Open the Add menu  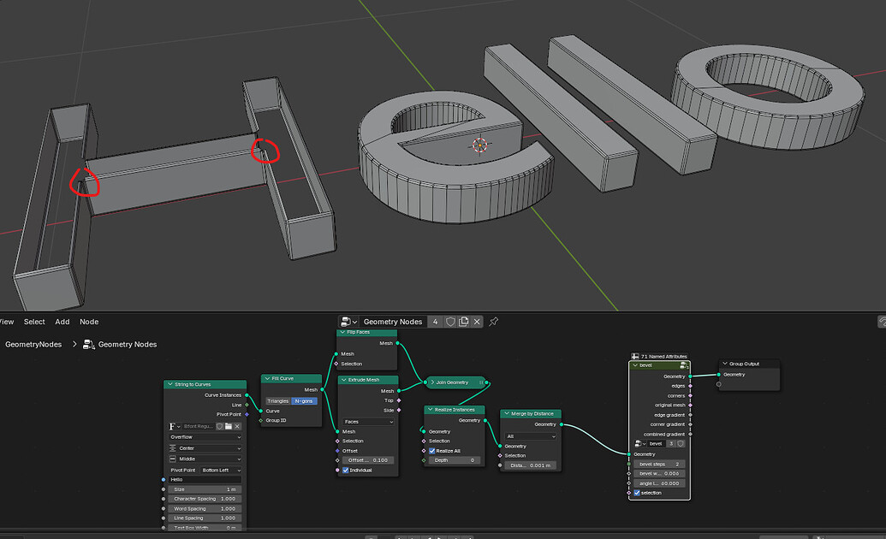[62, 322]
